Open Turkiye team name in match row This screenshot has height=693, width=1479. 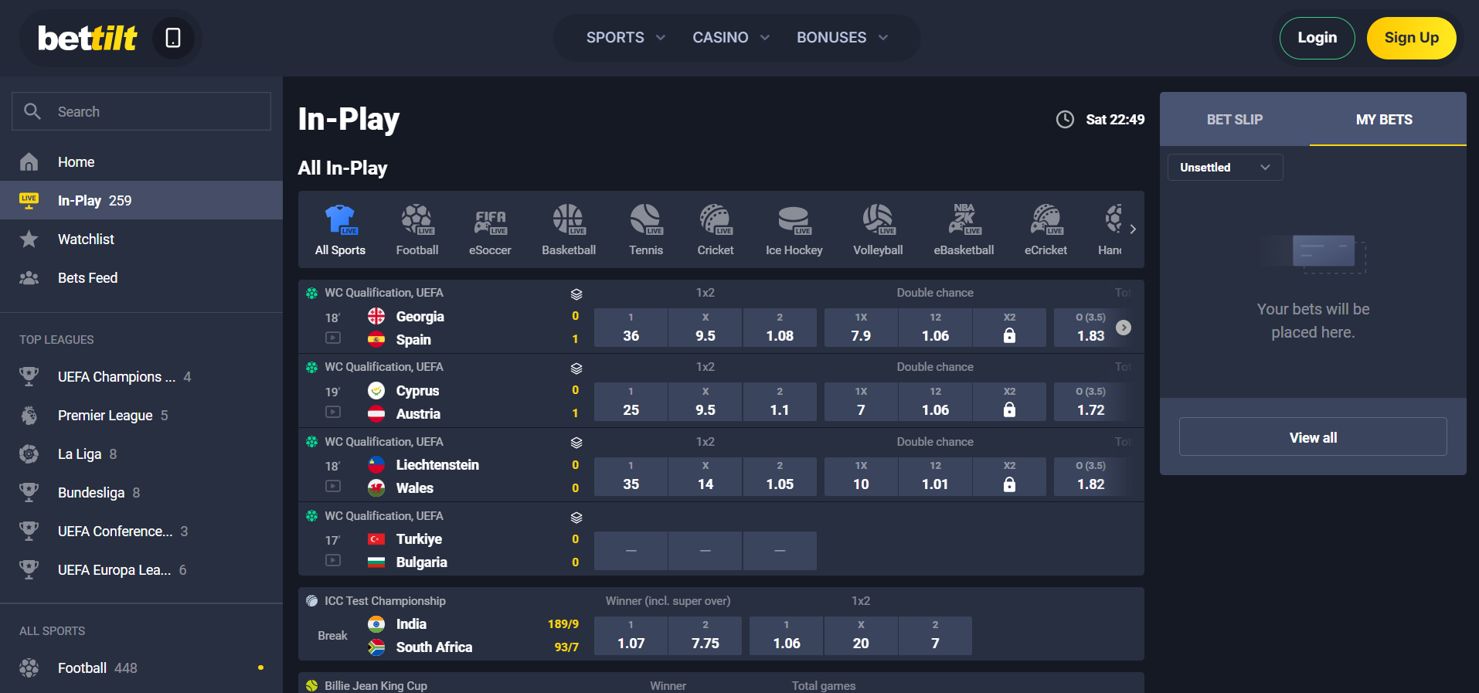[419, 539]
